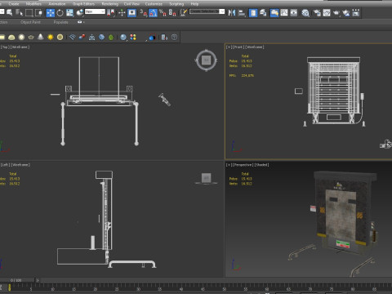Choose the Select and Rotate tool
Image resolution: width=392 pixels, height=294 pixels.
point(60,13)
